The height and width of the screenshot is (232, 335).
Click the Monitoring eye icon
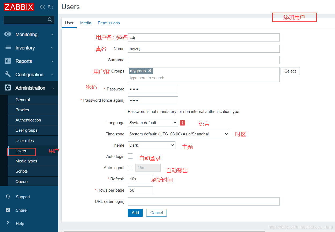pos(8,34)
